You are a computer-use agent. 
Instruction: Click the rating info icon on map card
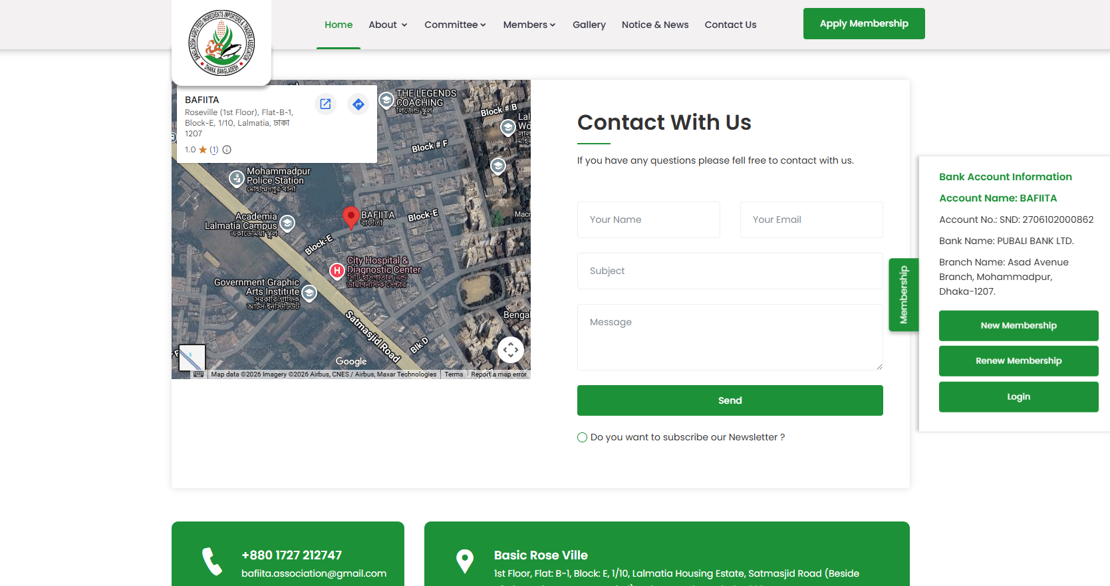point(227,150)
